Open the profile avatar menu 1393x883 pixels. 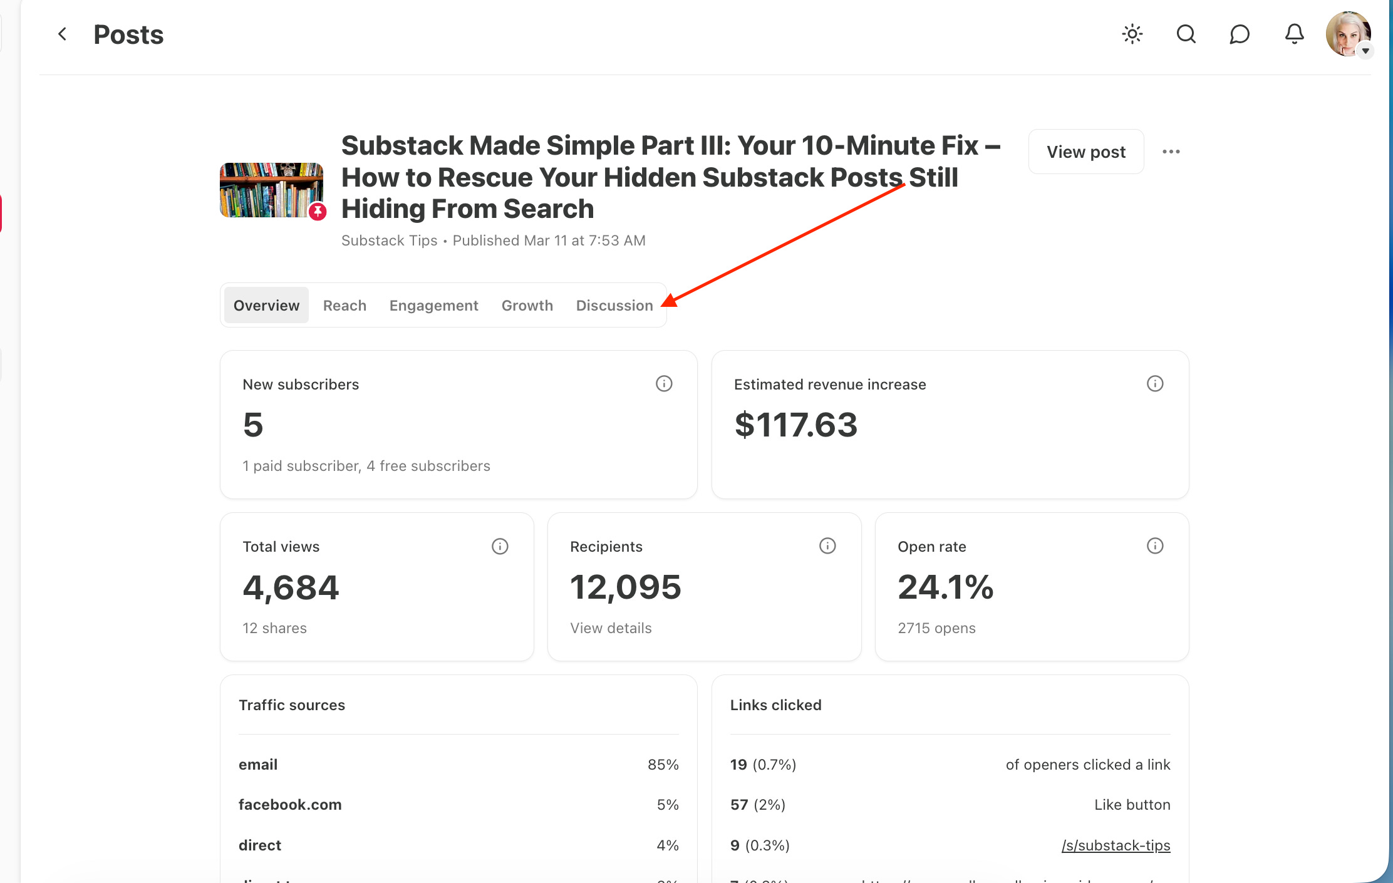click(1349, 34)
